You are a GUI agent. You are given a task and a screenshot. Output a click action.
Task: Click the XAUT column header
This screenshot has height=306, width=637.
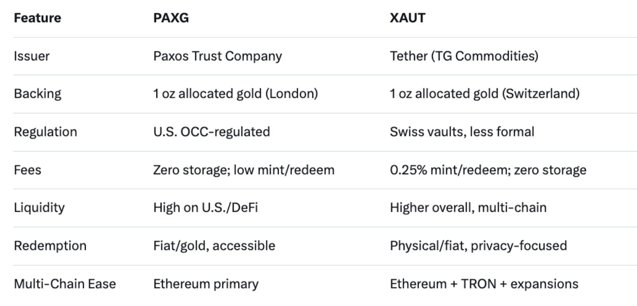[407, 18]
